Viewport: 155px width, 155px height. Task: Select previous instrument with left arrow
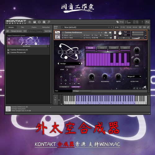point(99,33)
